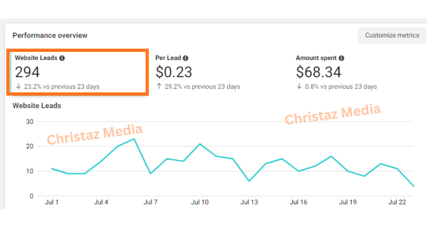The image size is (427, 240).
Task: Click the Website Leads chart title
Action: [x=37, y=106]
